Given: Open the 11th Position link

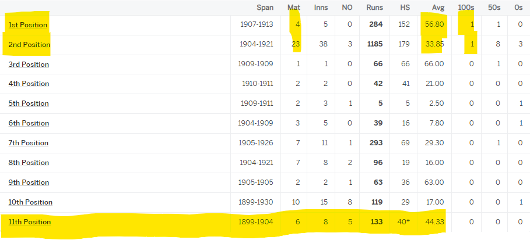Looking at the screenshot, I should click(30, 222).
